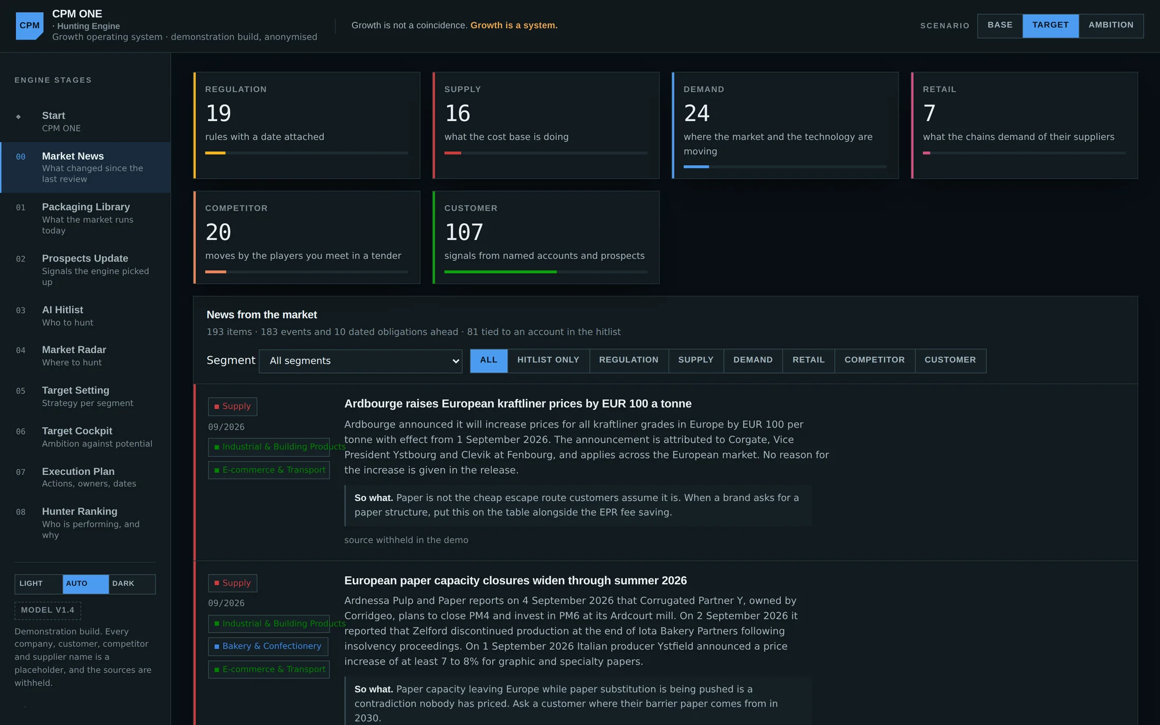Image resolution: width=1160 pixels, height=725 pixels.
Task: Switch theme to DARK
Action: click(132, 584)
